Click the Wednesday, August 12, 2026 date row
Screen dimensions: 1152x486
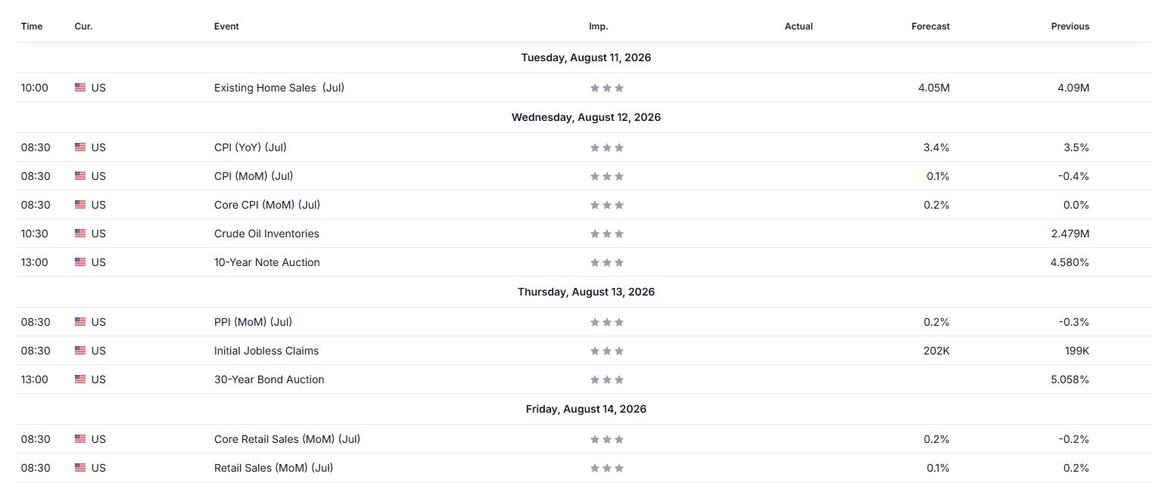[584, 117]
